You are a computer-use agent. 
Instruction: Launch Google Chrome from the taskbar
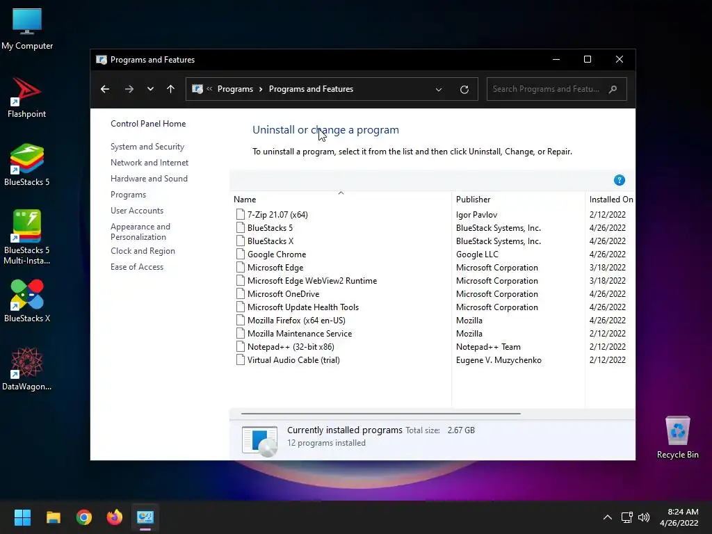click(84, 517)
